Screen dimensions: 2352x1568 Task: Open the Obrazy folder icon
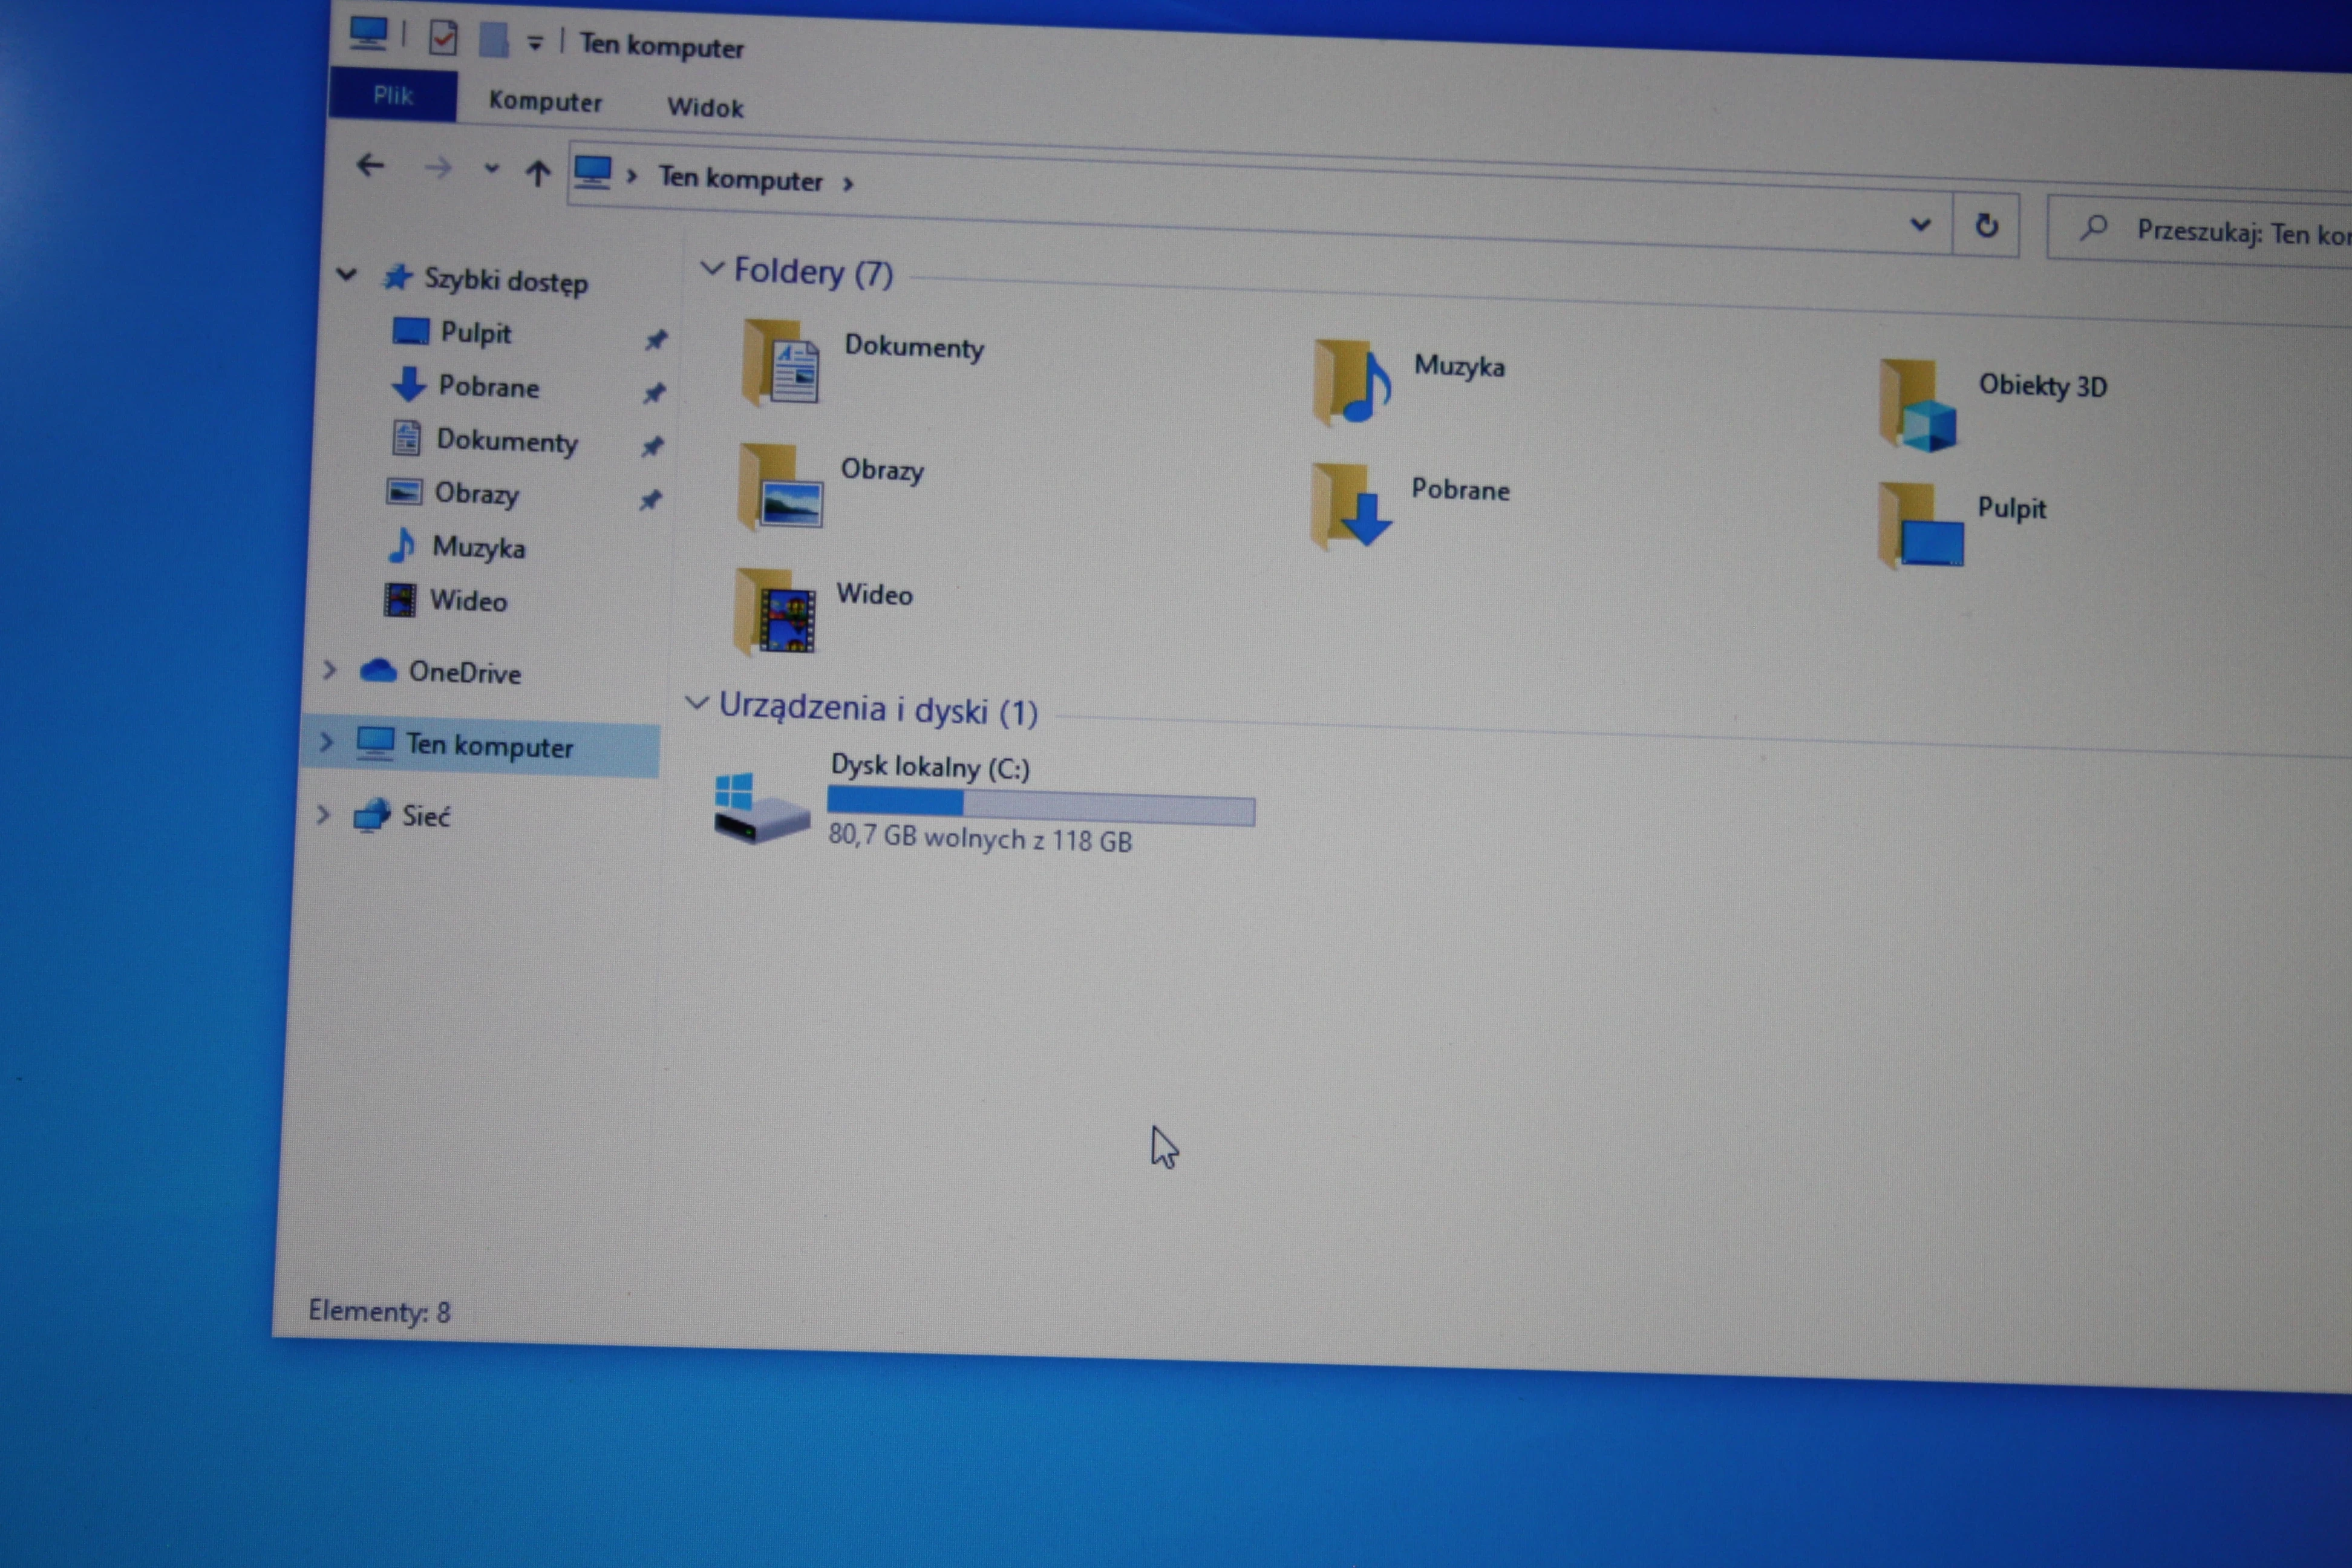pyautogui.click(x=780, y=487)
